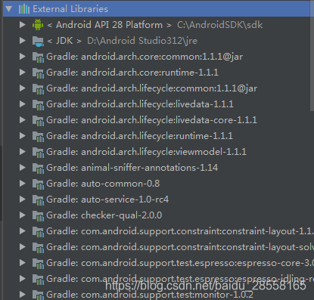Expand constraint-layout-solv arrow
The image size is (314, 300).
coord(23,247)
